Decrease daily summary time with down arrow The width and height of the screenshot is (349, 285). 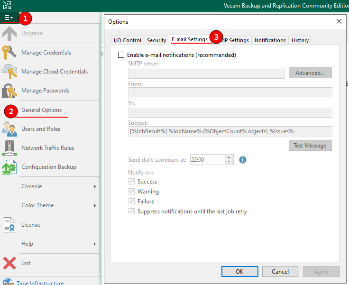pos(229,162)
